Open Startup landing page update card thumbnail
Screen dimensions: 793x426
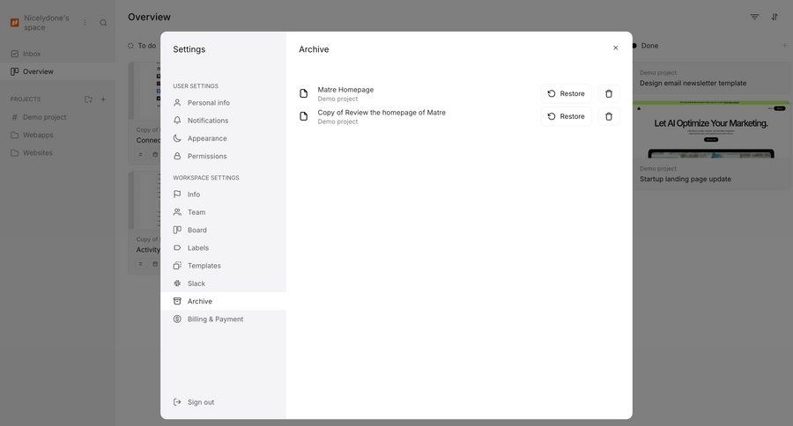pyautogui.click(x=711, y=130)
